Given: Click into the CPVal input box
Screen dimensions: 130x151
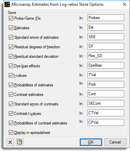Looking at the screenshot, I should (x=106, y=122).
